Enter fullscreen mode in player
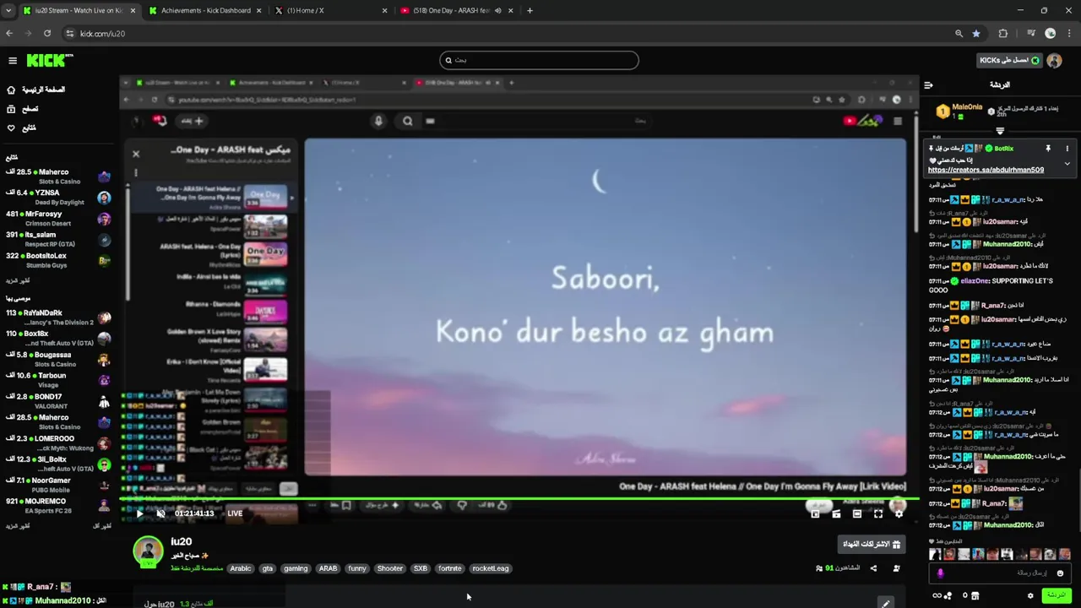Screen dimensions: 1081x608 click(x=878, y=513)
